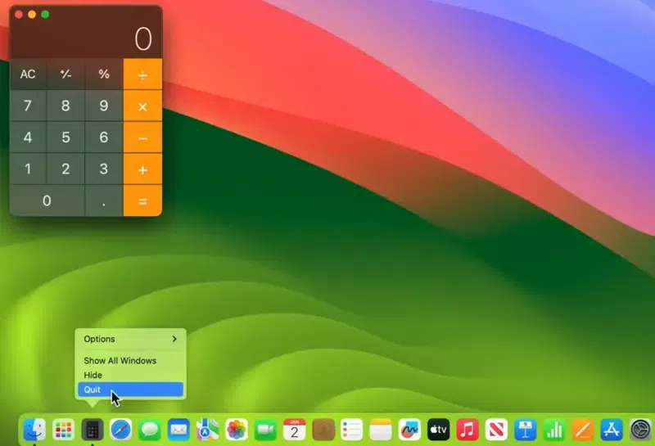This screenshot has height=446, width=655.
Task: Open Launchpad in the dock
Action: [x=63, y=430]
